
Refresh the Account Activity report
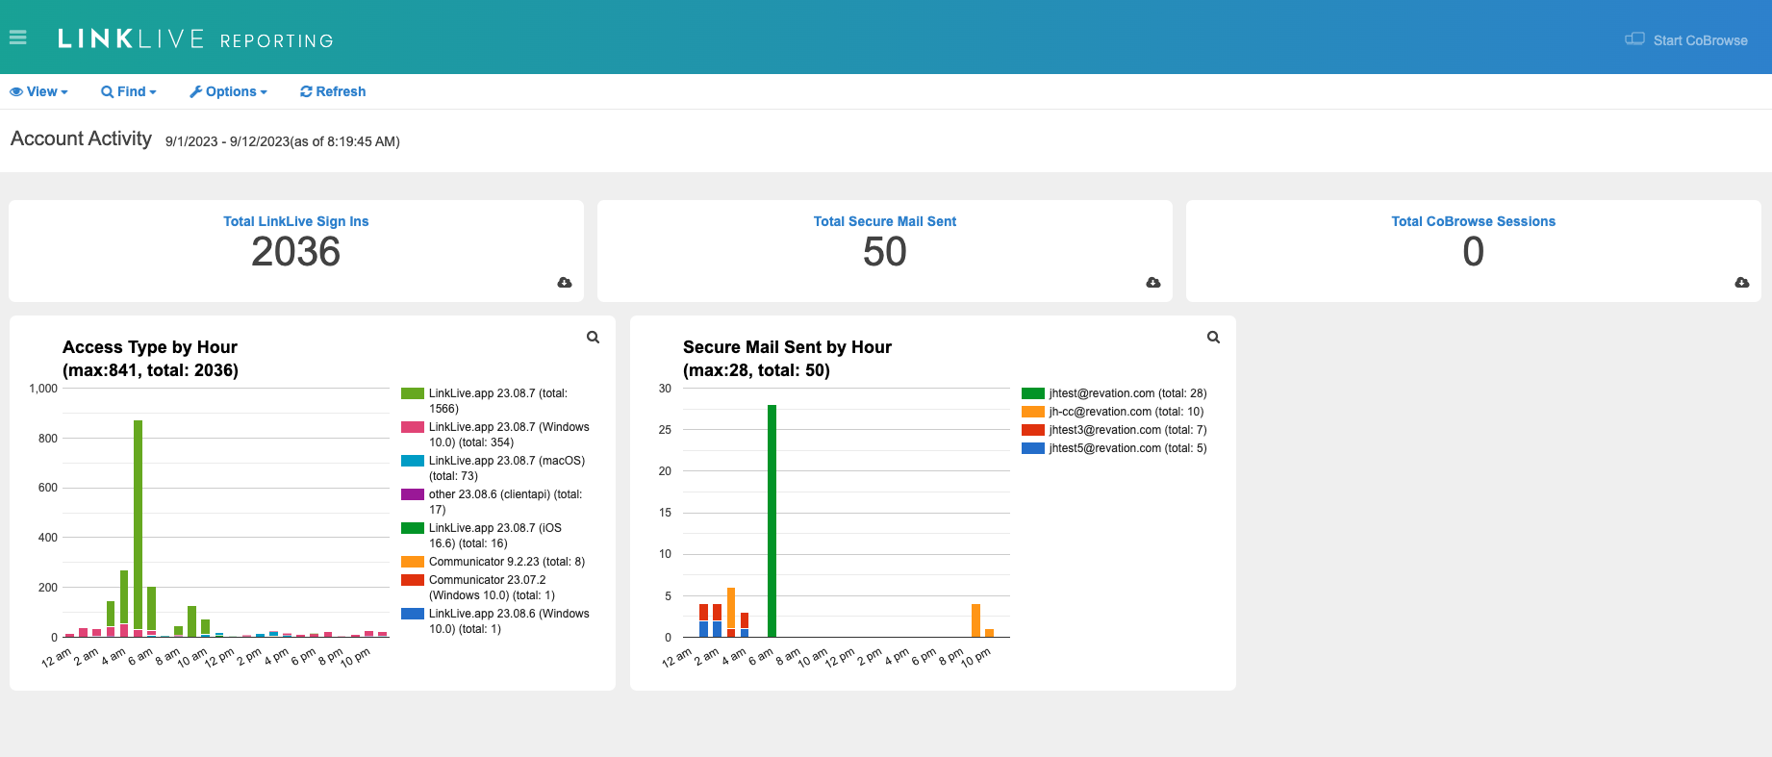[333, 91]
